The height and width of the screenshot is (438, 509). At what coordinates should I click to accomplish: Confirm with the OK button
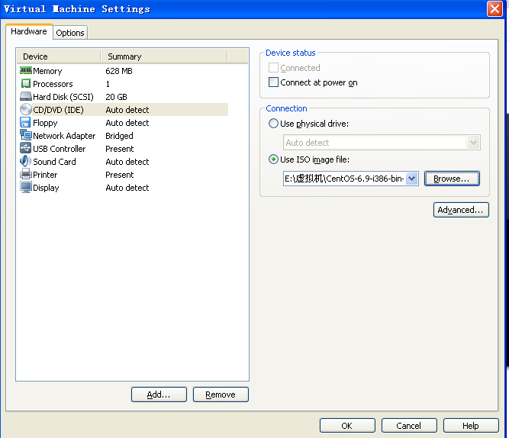[347, 425]
